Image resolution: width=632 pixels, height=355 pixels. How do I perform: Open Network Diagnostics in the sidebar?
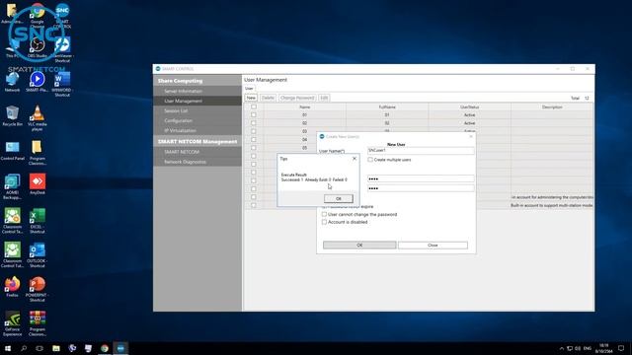pyautogui.click(x=197, y=162)
